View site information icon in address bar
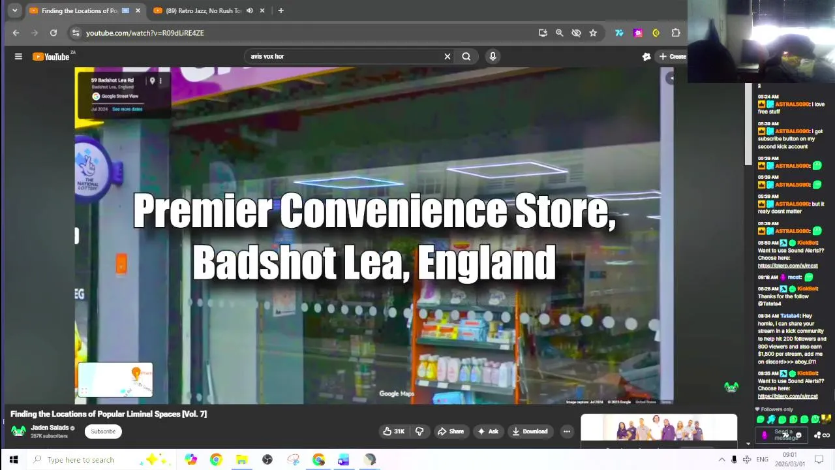 [x=76, y=33]
